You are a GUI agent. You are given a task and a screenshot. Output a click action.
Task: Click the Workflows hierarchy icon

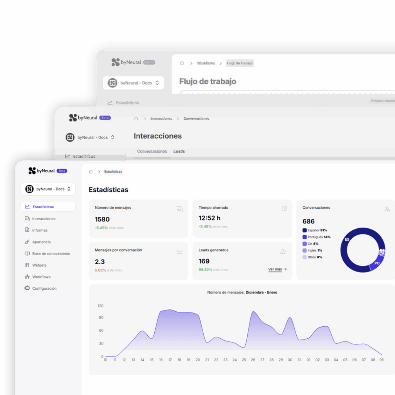[27, 277]
